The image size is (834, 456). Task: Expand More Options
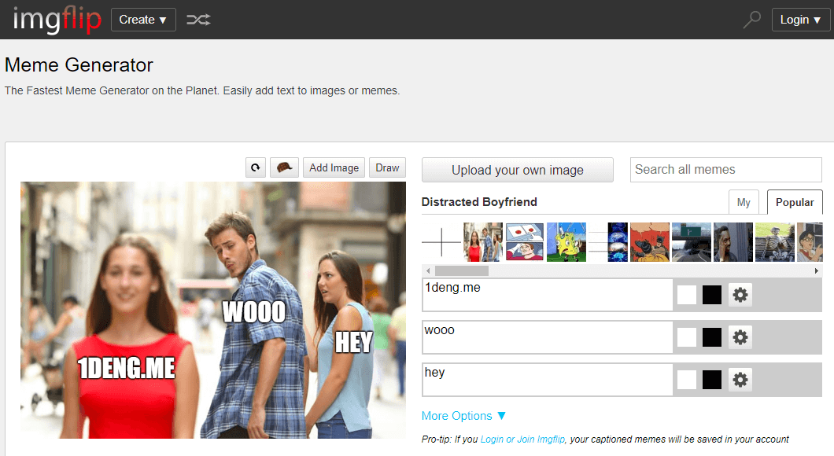463,416
